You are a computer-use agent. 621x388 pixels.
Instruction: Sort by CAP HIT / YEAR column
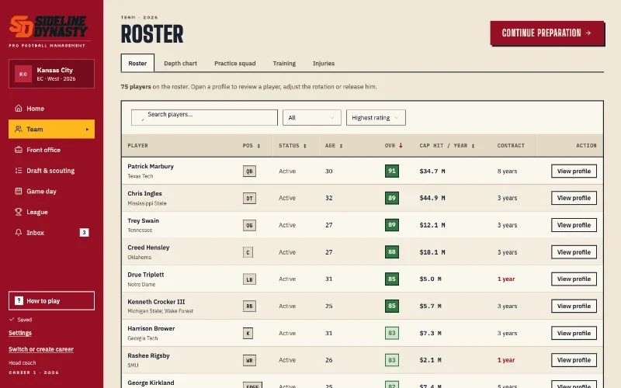[447, 146]
